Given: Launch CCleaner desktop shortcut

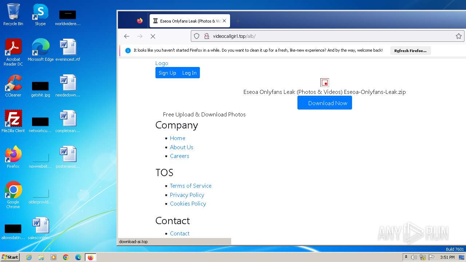Looking at the screenshot, I should [x=13, y=86].
